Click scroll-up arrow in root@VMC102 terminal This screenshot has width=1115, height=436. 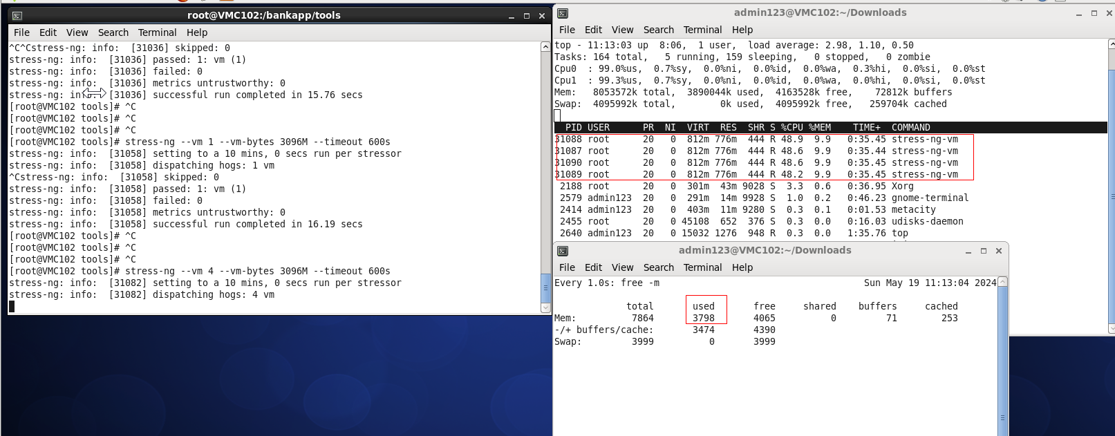(545, 47)
